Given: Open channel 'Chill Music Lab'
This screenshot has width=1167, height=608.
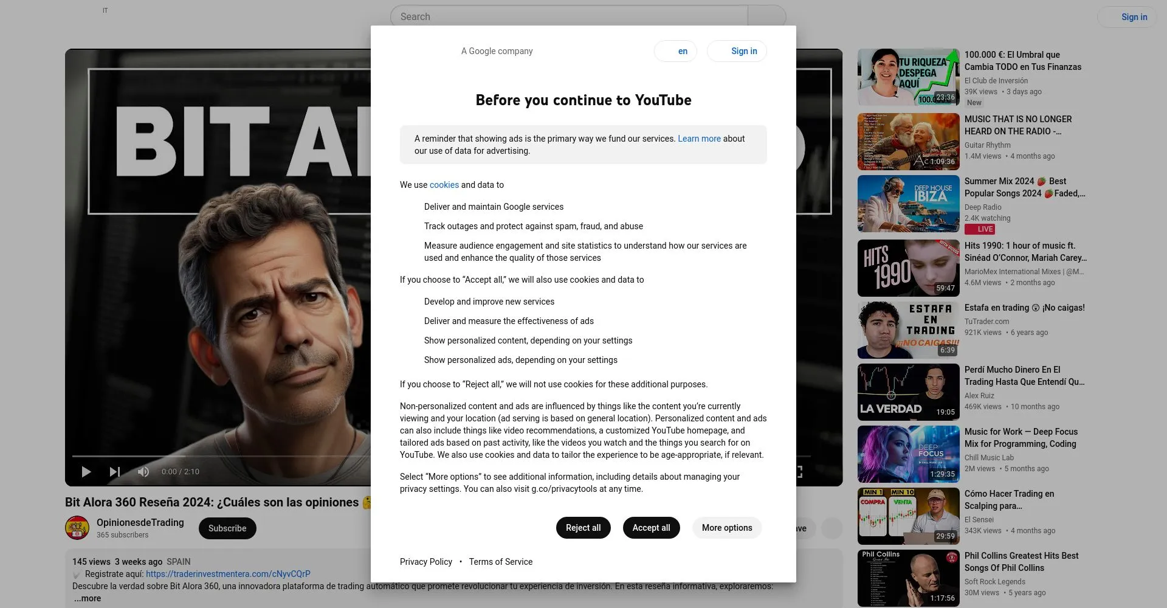Looking at the screenshot, I should pyautogui.click(x=989, y=458).
